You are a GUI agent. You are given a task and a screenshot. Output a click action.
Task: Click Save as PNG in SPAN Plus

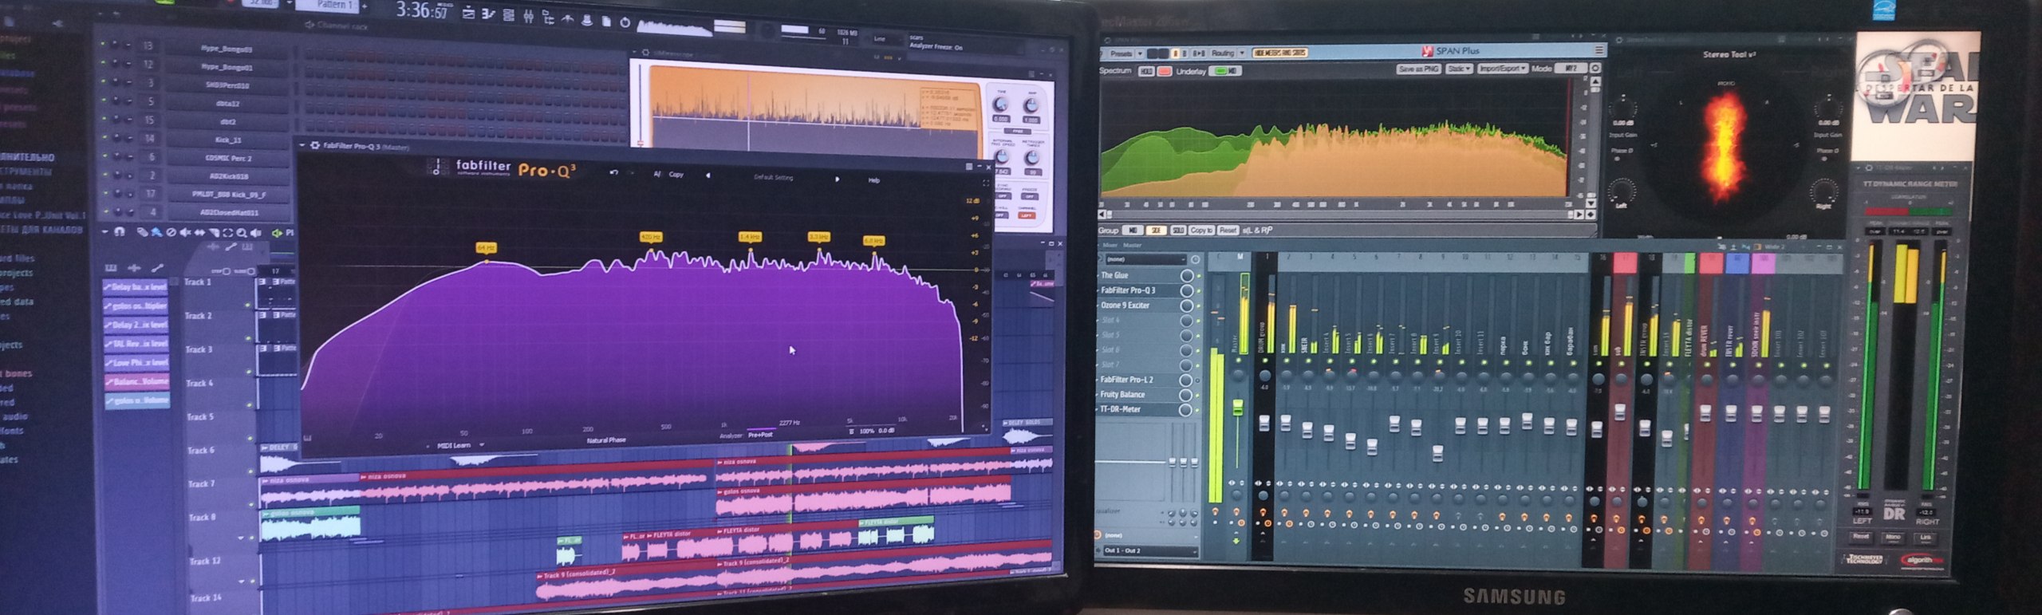pos(1419,69)
